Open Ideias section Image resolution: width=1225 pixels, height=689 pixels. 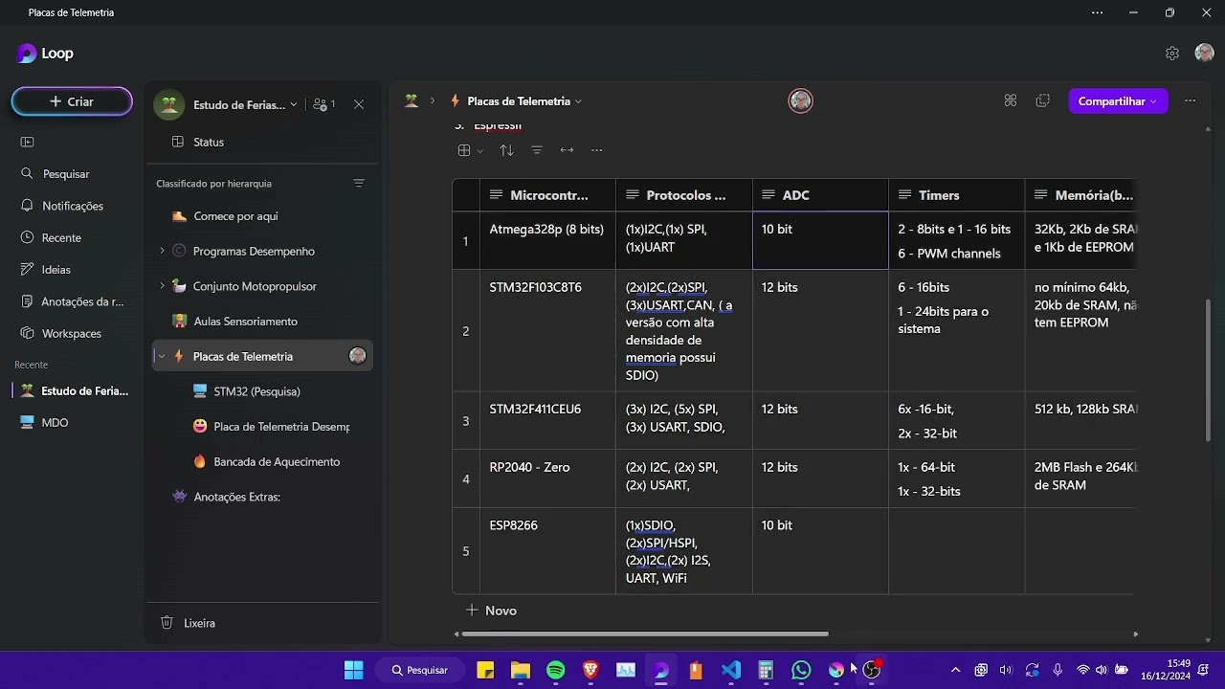(x=45, y=270)
